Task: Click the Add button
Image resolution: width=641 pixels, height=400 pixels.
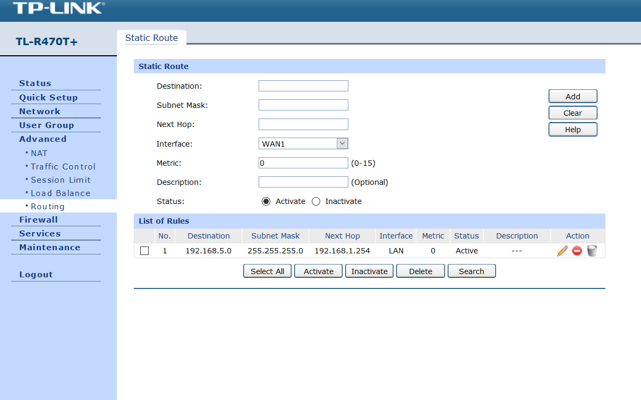Action: pos(573,96)
